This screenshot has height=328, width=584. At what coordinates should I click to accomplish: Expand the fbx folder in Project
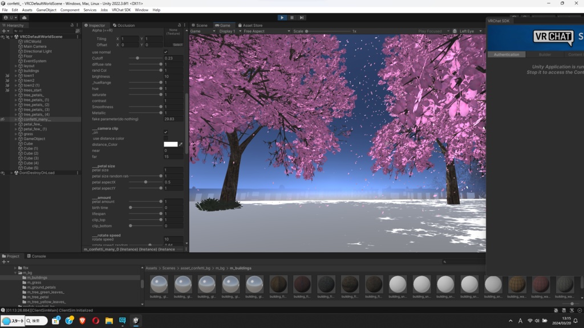(x=15, y=268)
